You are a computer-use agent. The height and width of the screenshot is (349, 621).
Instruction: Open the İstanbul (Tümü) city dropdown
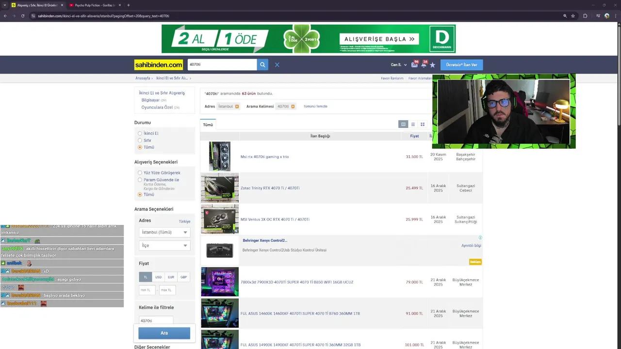click(164, 232)
